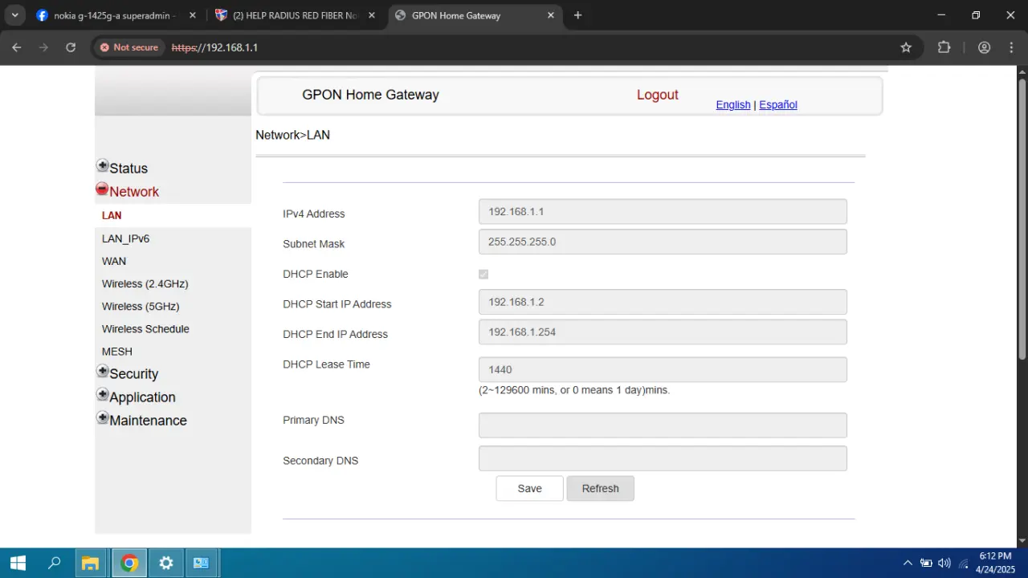This screenshot has height=578, width=1028.
Task: Click the Primary DNS input field
Action: click(x=663, y=425)
